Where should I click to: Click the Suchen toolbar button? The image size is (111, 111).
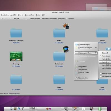71,19
